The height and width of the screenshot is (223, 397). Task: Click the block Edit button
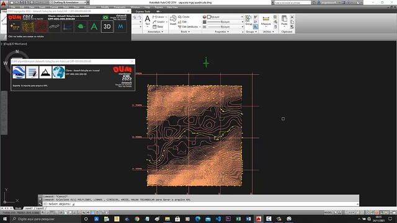[x=182, y=22]
